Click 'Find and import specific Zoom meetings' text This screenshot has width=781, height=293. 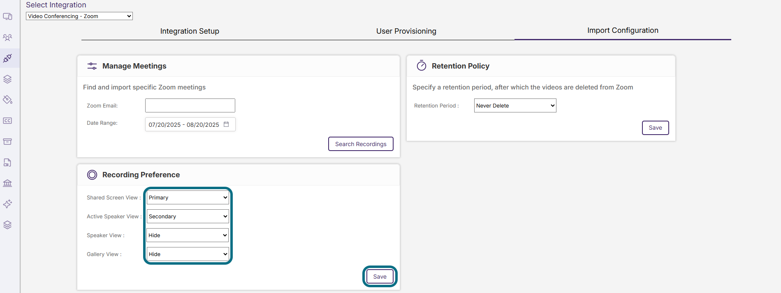pos(144,87)
